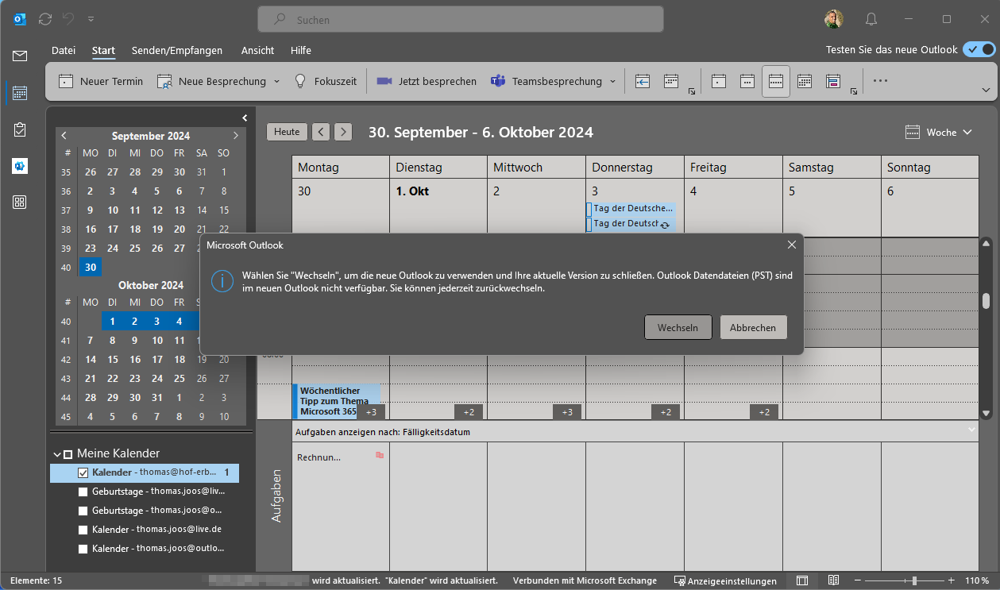Select the Week view icon in ribbon
1000x590 pixels.
click(776, 81)
